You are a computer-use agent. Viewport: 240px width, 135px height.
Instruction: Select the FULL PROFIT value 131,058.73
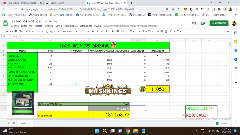pos(109,114)
